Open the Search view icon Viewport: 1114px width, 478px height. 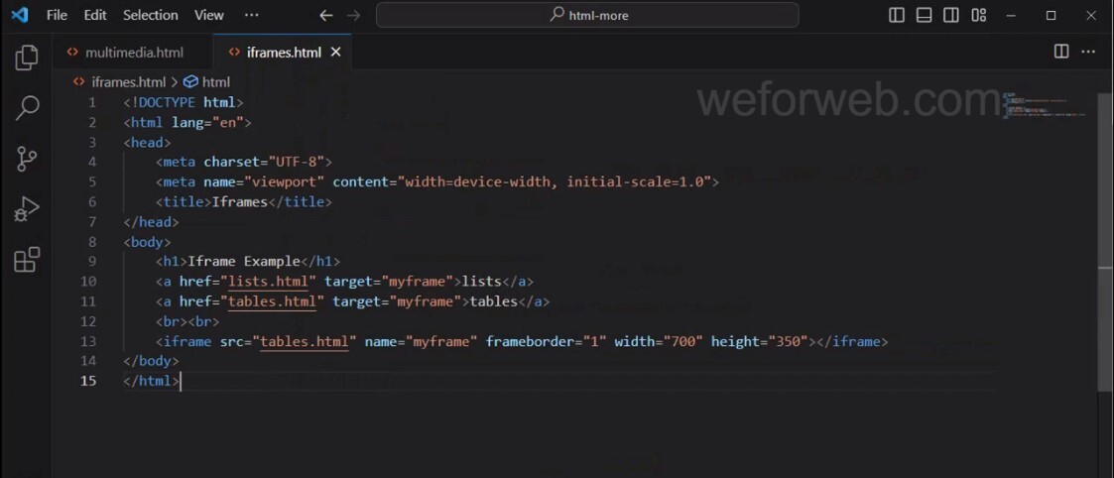pos(27,108)
